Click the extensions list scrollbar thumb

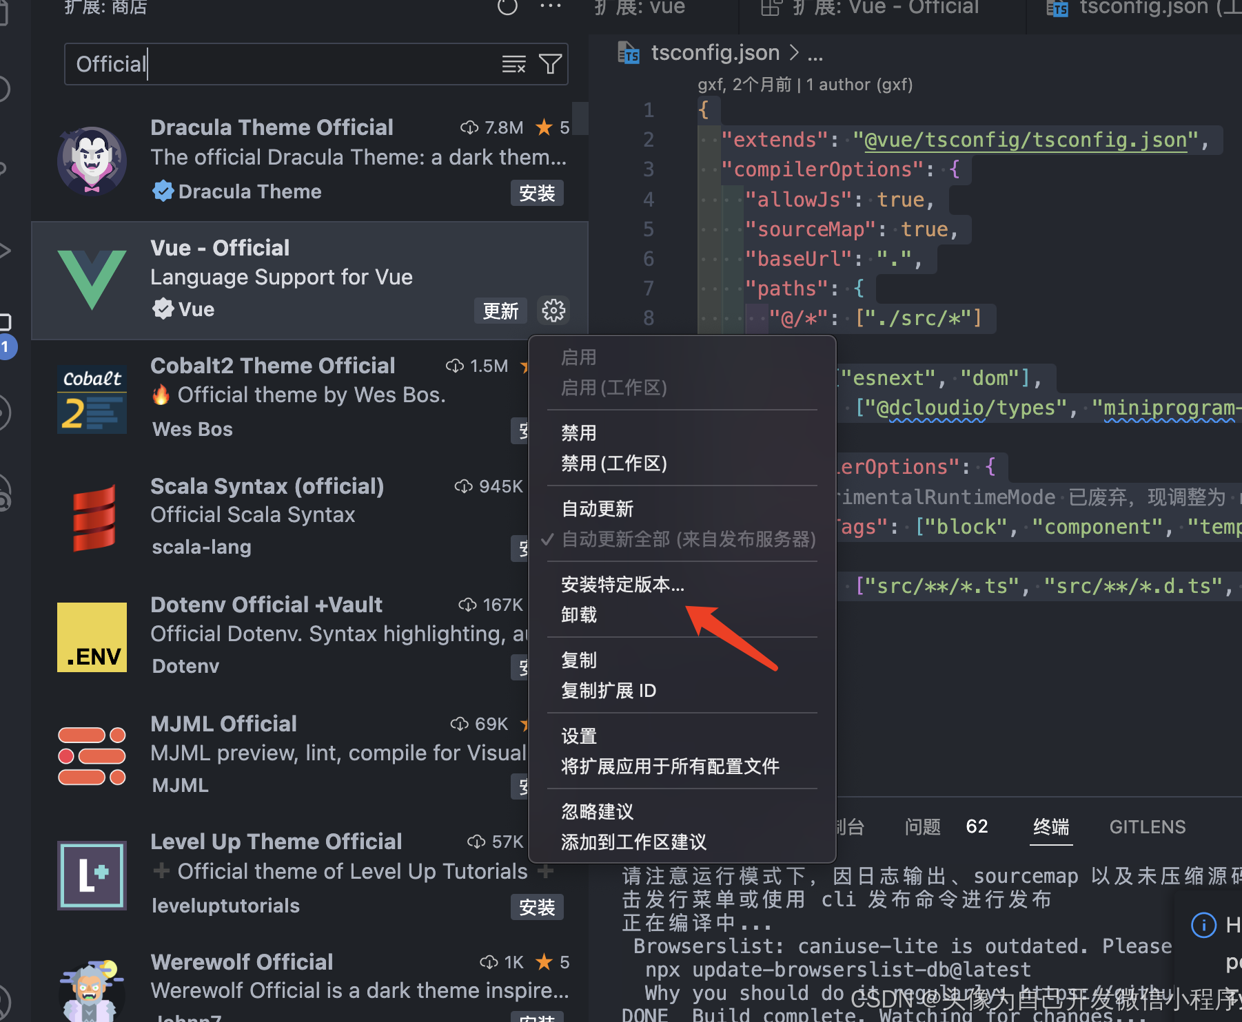[580, 118]
